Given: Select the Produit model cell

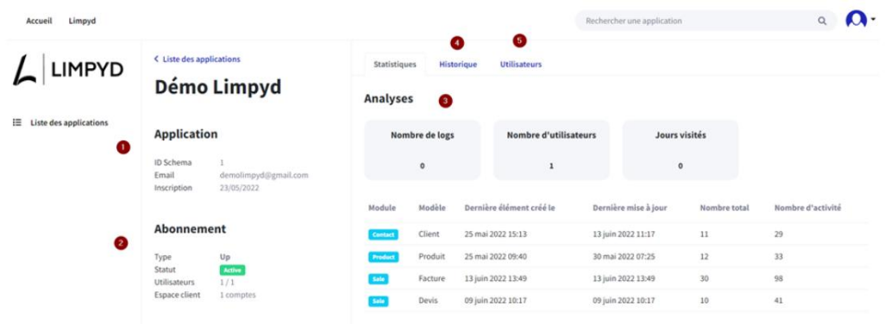Looking at the screenshot, I should tap(431, 257).
